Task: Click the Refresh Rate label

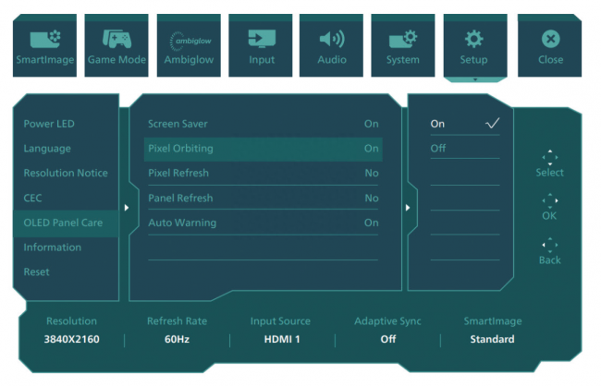Action: 178,321
